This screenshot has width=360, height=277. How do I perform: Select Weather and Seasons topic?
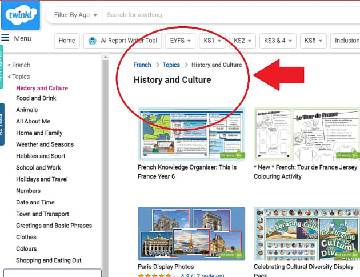pyautogui.click(x=45, y=144)
